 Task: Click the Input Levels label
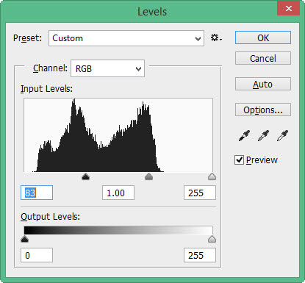pyautogui.click(x=46, y=89)
